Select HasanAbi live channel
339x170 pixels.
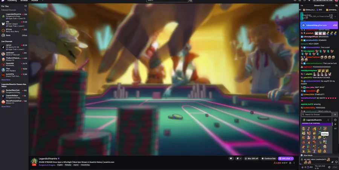(14, 64)
